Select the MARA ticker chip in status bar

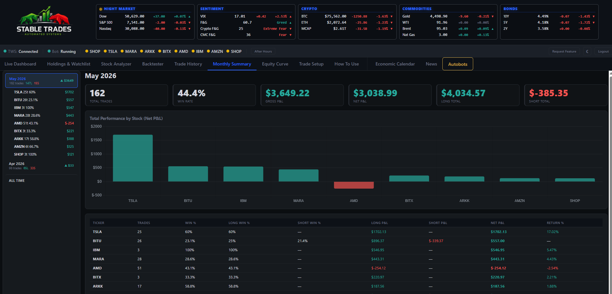click(x=129, y=51)
